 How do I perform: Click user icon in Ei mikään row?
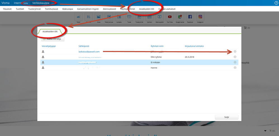pos(43,62)
